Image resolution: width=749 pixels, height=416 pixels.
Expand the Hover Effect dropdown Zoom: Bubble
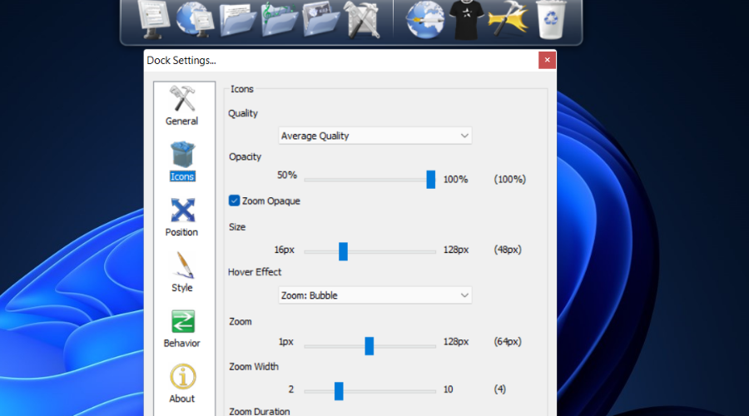pos(375,295)
